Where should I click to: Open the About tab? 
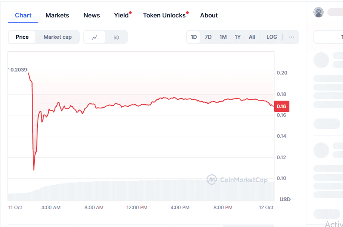tap(209, 15)
